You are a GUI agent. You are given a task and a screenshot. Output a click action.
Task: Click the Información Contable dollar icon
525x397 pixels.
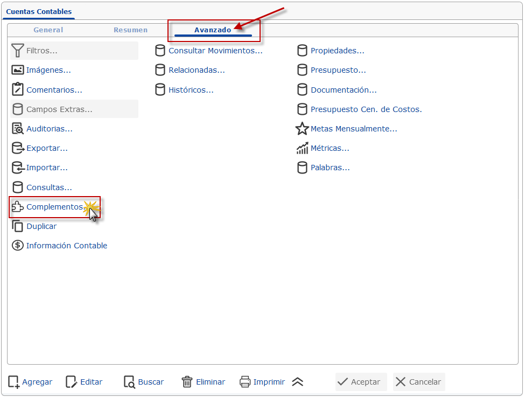(x=18, y=246)
